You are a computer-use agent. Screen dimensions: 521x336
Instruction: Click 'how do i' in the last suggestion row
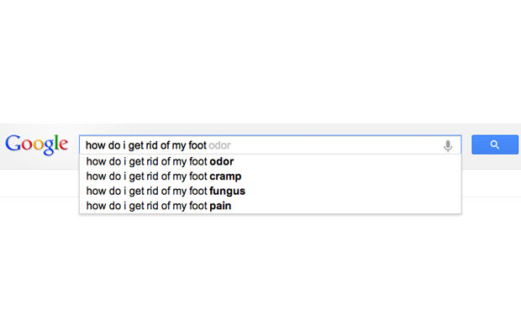click(x=107, y=206)
